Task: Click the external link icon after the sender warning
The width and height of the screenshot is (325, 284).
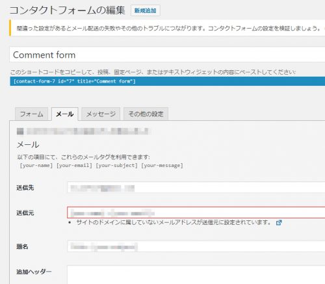Action: pos(279,222)
